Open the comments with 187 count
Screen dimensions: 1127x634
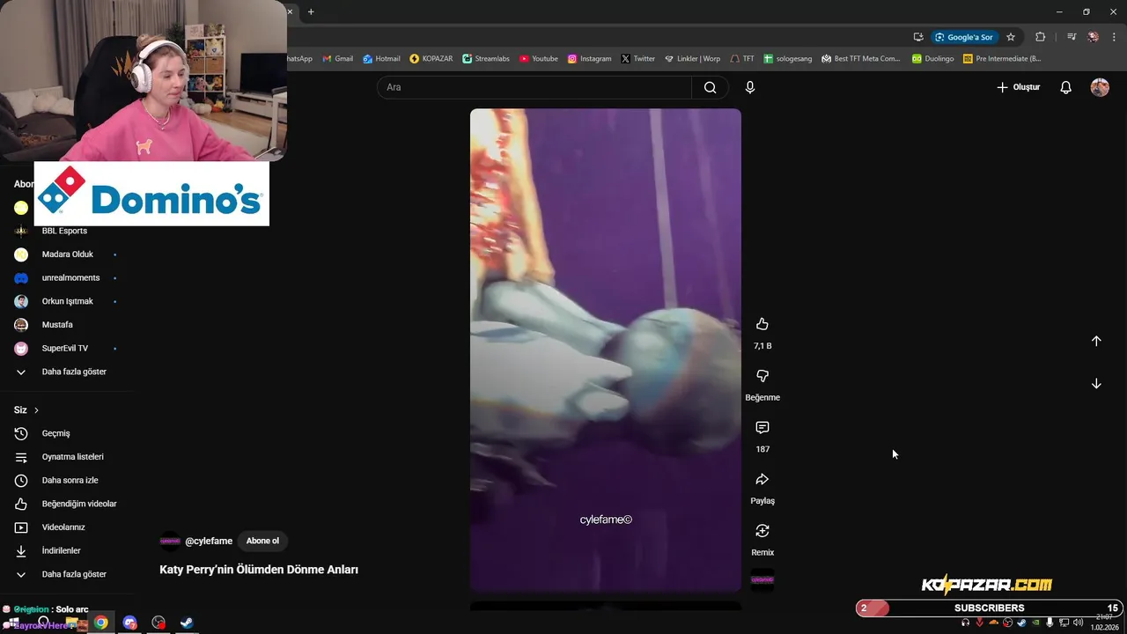point(762,428)
